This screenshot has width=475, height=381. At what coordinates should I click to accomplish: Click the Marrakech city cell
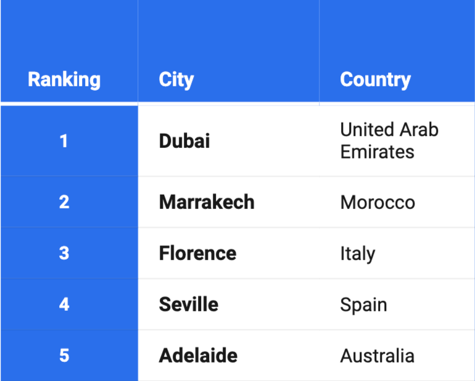pos(229,202)
